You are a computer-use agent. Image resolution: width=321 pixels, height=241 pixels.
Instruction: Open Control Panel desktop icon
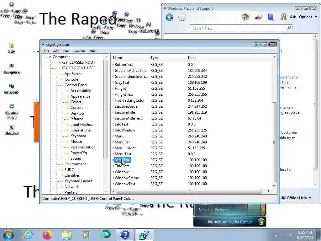12,112
